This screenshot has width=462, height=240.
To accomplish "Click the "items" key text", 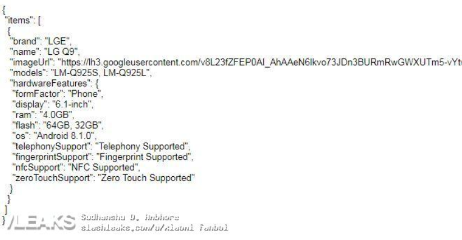I will point(19,21).
